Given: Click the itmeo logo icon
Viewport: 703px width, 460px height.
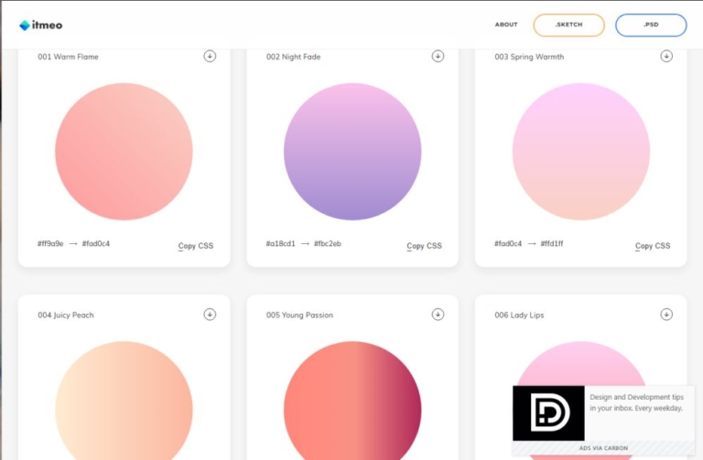Looking at the screenshot, I should pyautogui.click(x=25, y=26).
